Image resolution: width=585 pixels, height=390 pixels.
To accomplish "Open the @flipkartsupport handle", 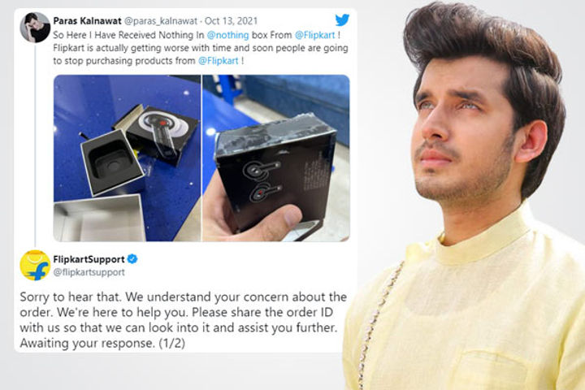I will coord(89,272).
